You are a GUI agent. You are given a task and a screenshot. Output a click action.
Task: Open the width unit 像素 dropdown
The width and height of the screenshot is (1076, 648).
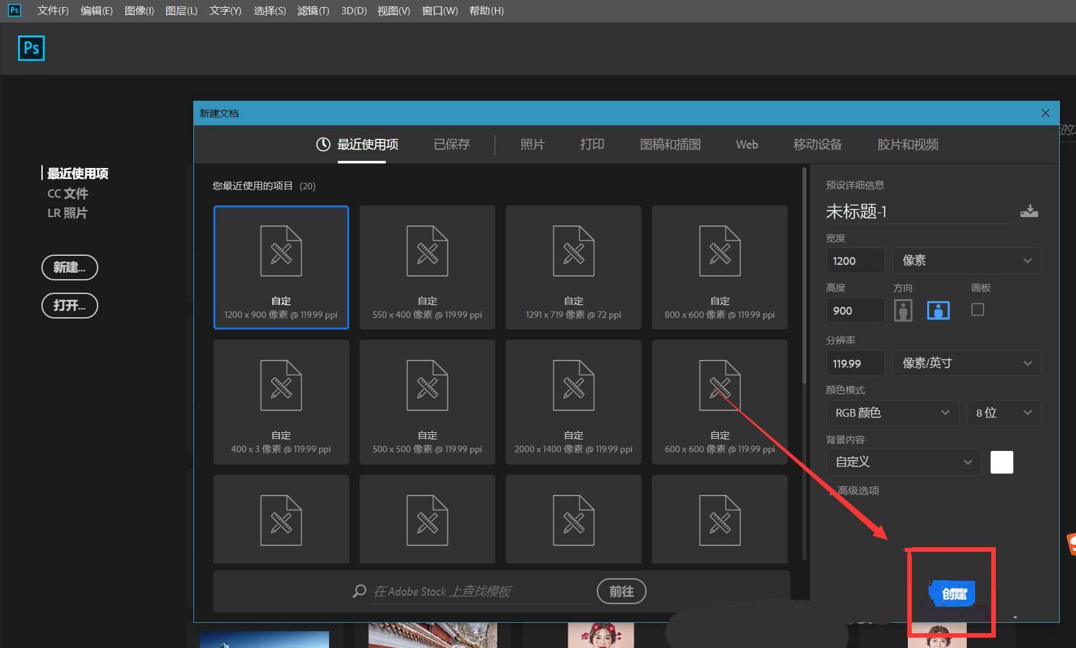[967, 260]
